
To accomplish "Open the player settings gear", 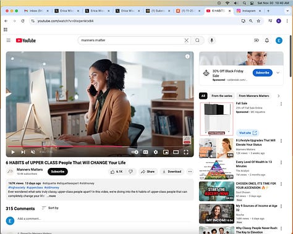I will pyautogui.click(x=156, y=152).
